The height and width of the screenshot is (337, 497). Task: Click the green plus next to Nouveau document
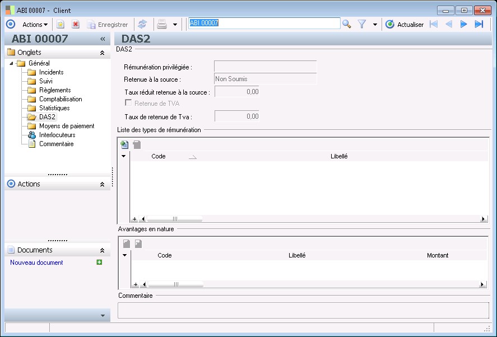click(99, 262)
